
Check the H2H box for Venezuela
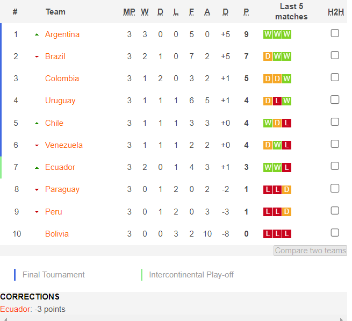[335, 144]
